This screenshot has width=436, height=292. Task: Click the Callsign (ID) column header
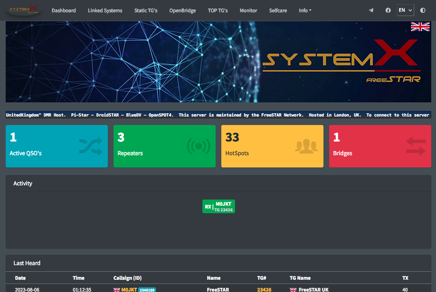[x=128, y=278]
